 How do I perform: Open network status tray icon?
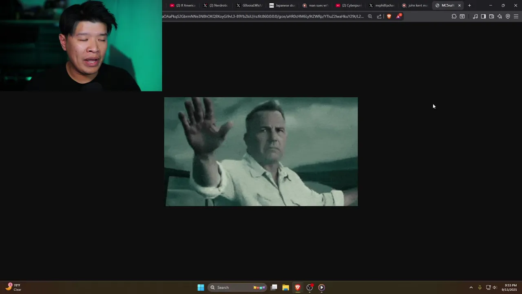(488, 287)
